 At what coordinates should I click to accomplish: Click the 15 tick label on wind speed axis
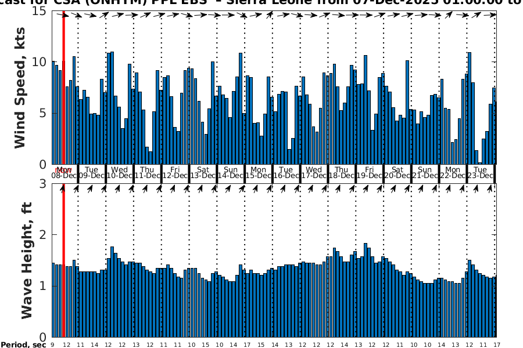coord(39,11)
